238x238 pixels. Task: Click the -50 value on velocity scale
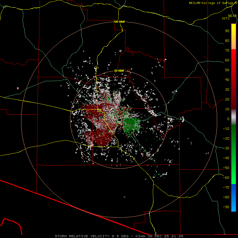point(226,168)
